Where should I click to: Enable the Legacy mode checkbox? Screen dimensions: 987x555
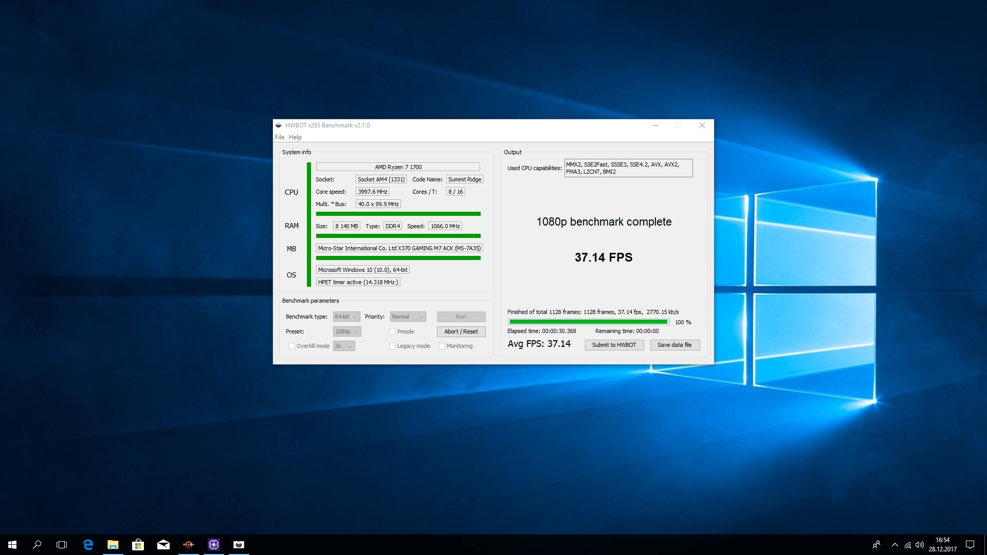click(393, 346)
